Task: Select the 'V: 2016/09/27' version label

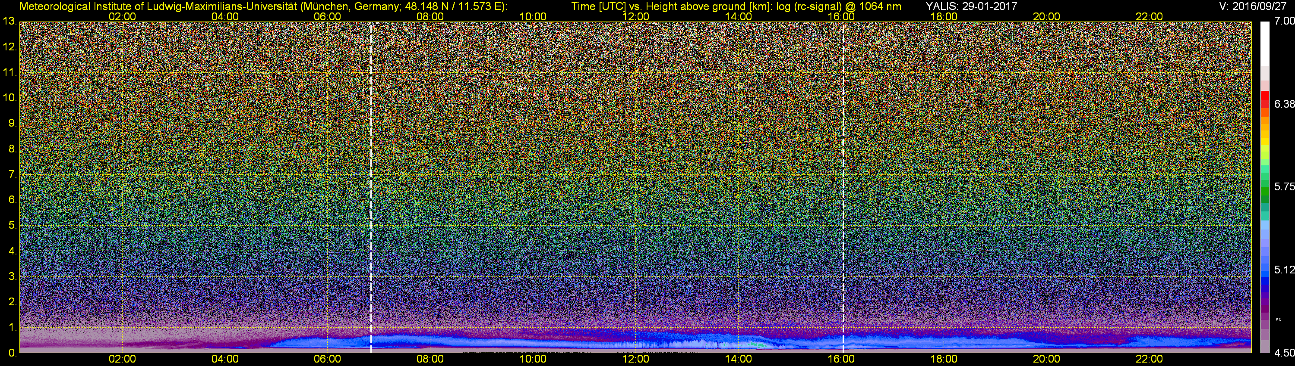Action: [1252, 6]
